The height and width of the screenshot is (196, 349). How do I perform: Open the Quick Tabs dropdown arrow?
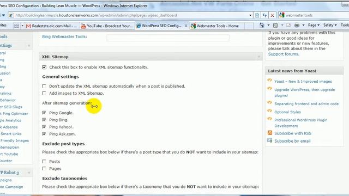22,26
